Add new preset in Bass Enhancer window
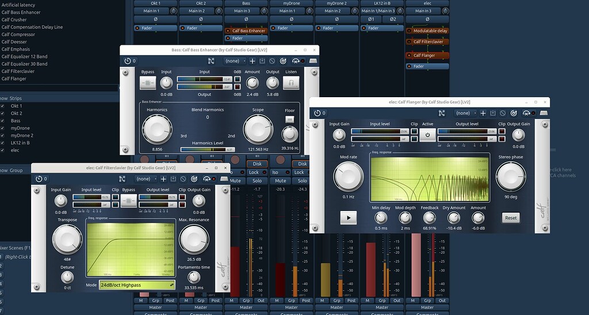589x315 pixels. point(253,61)
